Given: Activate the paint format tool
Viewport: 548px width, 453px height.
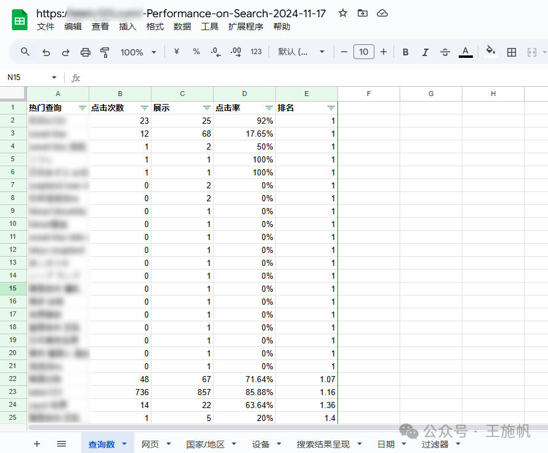Looking at the screenshot, I should 105,52.
